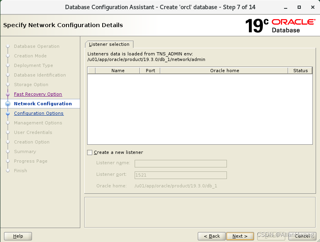Click the Management Options step bullet icon
Image resolution: width=320 pixels, height=242 pixels.
coord(8,123)
